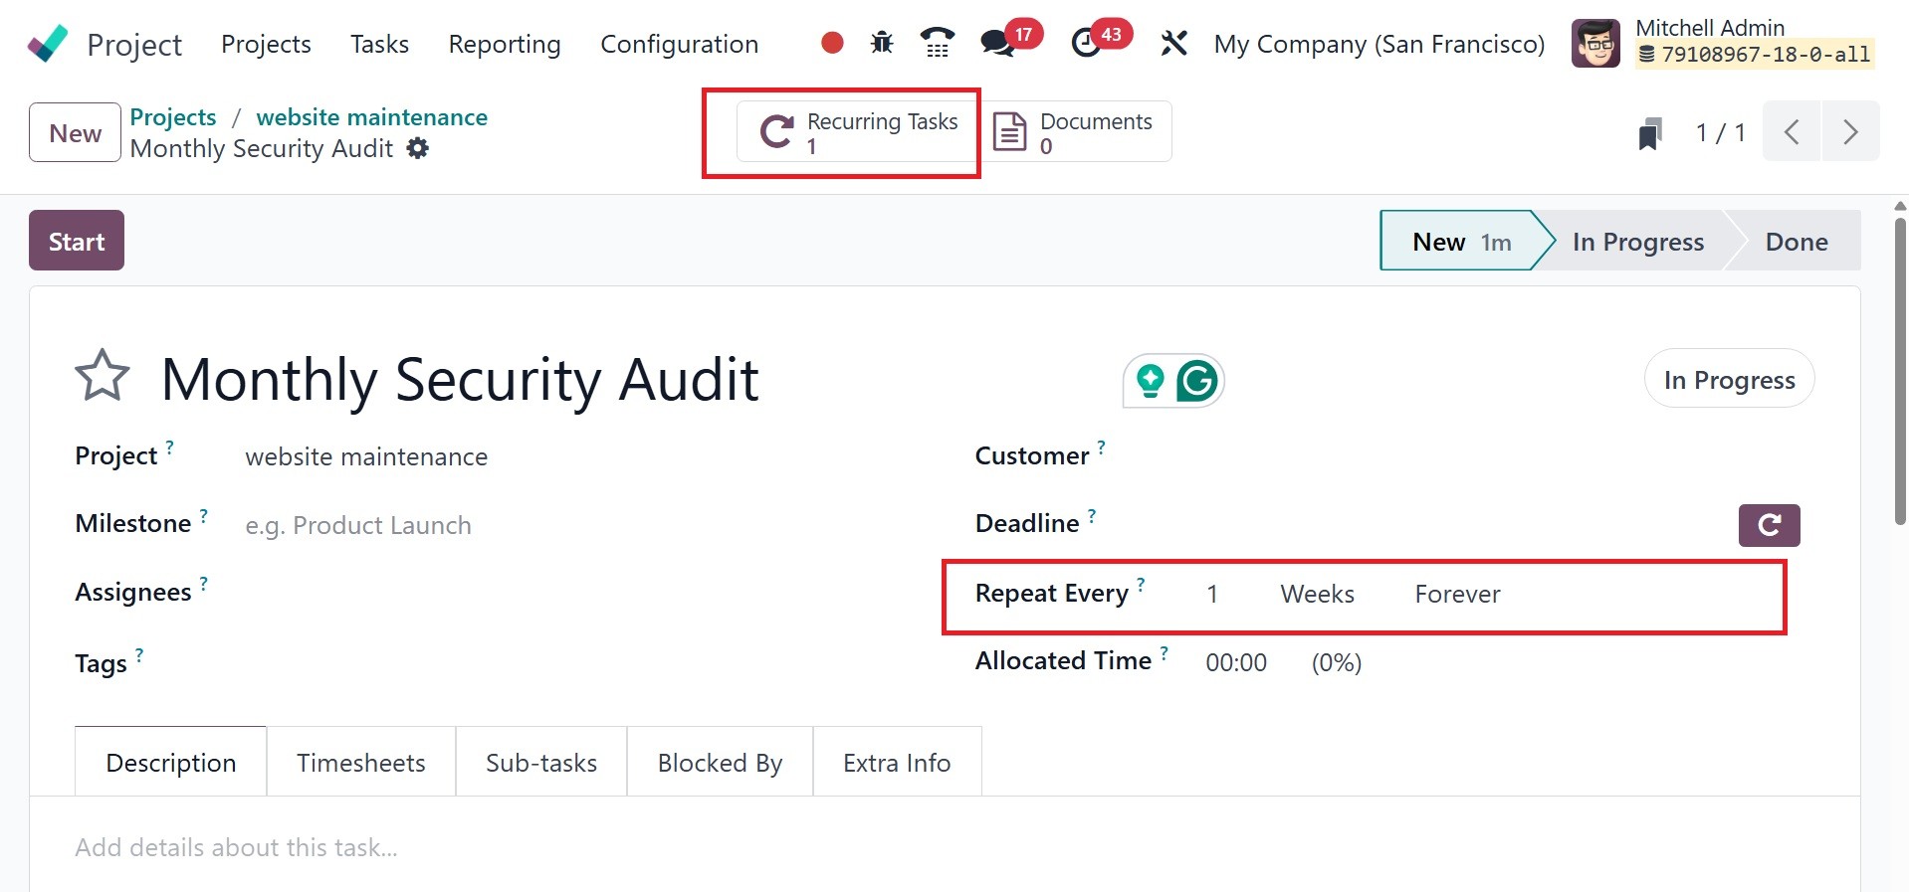The width and height of the screenshot is (1909, 892).
Task: Open the In Progress state dropdown
Action: coord(1729,380)
